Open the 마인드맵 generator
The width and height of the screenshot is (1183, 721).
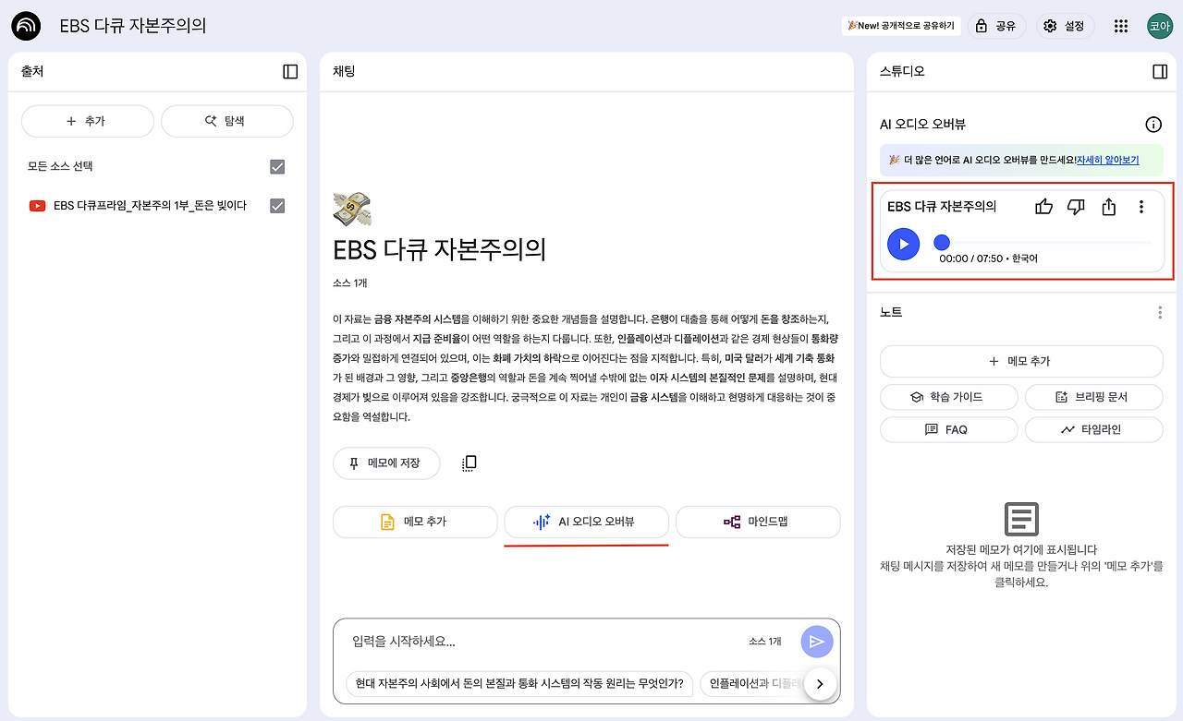click(758, 522)
